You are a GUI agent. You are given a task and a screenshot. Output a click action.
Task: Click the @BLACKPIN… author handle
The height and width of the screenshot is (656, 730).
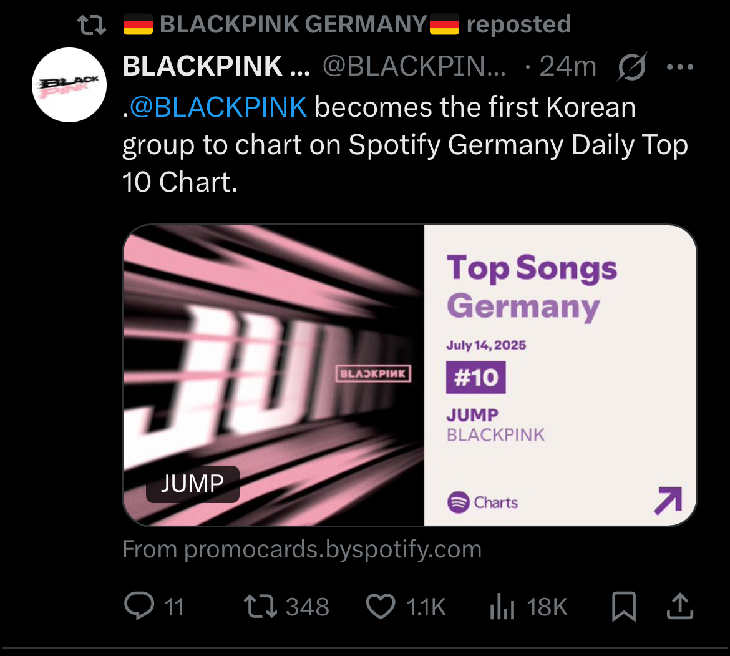click(x=414, y=67)
